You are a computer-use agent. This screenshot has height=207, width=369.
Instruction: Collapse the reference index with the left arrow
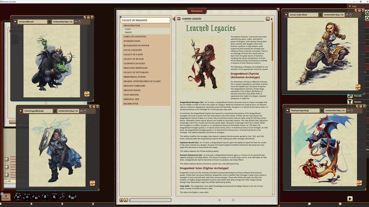point(174,19)
